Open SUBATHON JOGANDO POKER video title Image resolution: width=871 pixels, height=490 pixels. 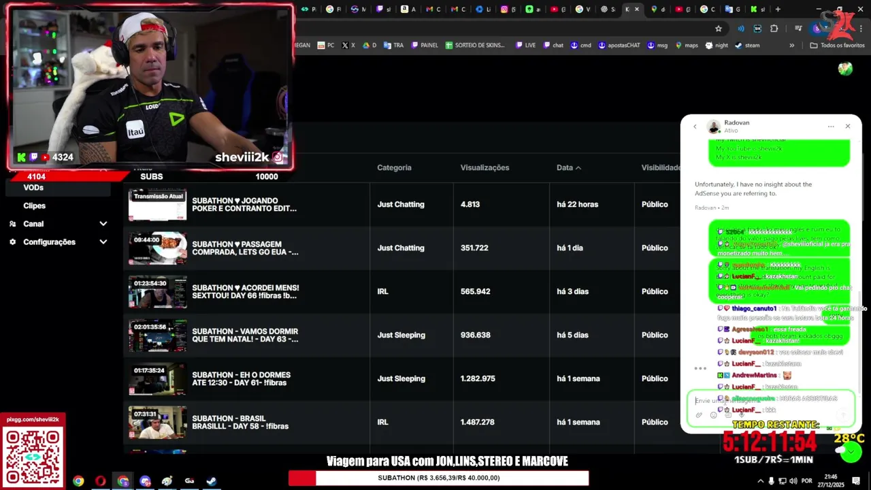point(244,205)
